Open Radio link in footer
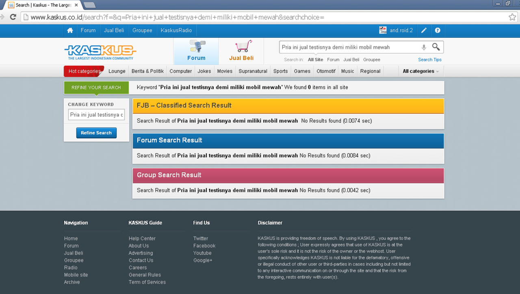 click(x=71, y=268)
